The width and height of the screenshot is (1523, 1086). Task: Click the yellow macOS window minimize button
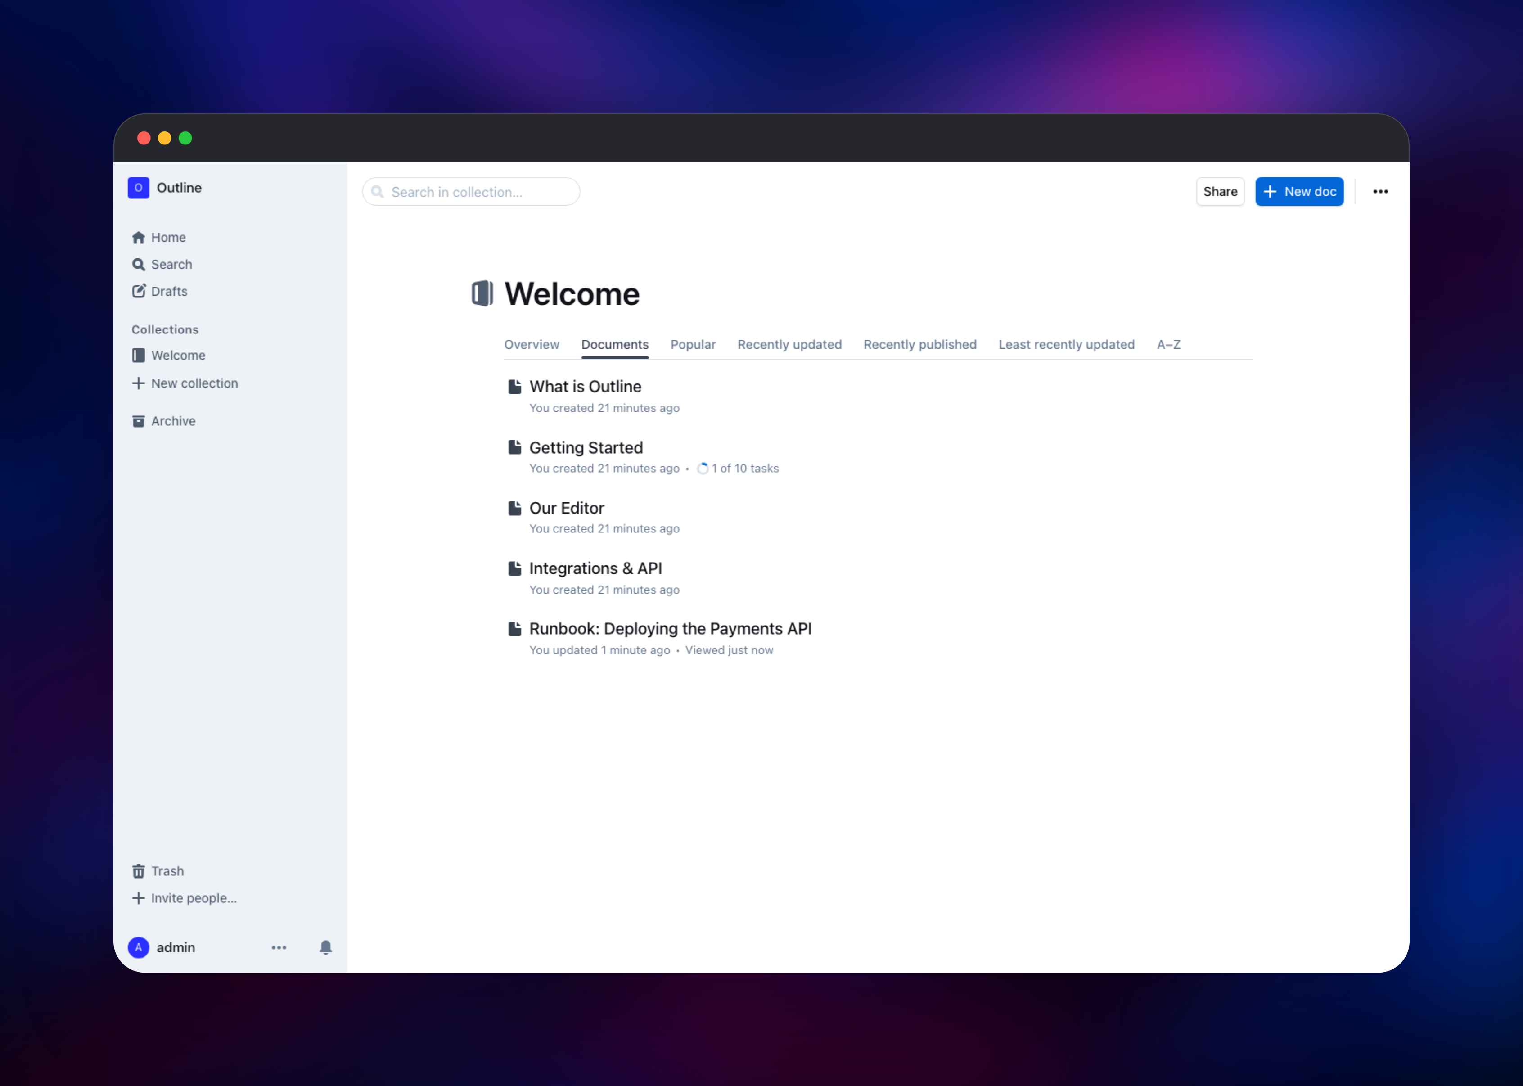[x=164, y=138]
